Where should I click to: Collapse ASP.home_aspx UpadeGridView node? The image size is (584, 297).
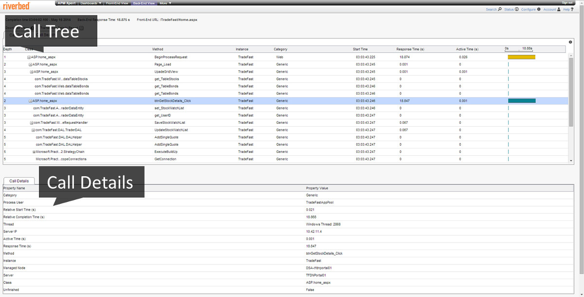click(32, 72)
